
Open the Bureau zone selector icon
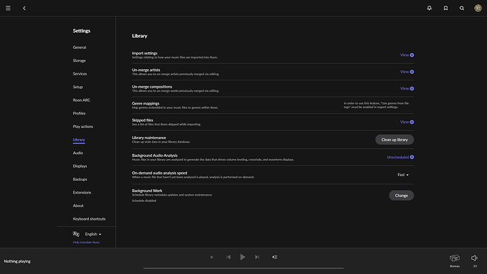tap(455, 258)
